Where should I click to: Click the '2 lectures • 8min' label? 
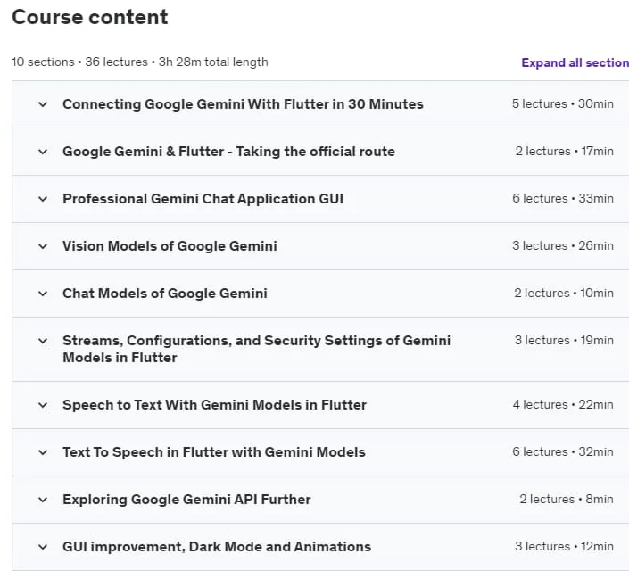[567, 500]
